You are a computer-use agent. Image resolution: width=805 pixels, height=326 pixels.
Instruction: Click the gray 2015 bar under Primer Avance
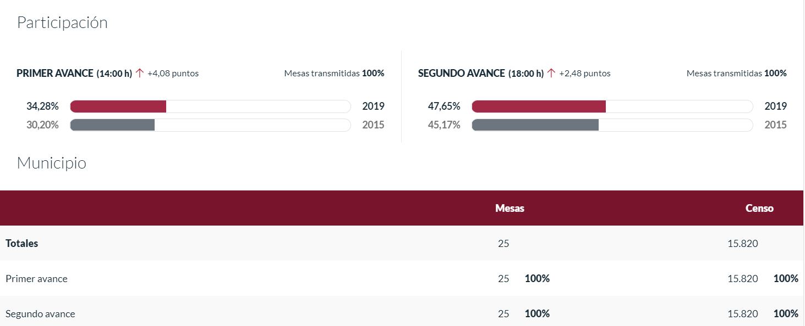(x=113, y=125)
